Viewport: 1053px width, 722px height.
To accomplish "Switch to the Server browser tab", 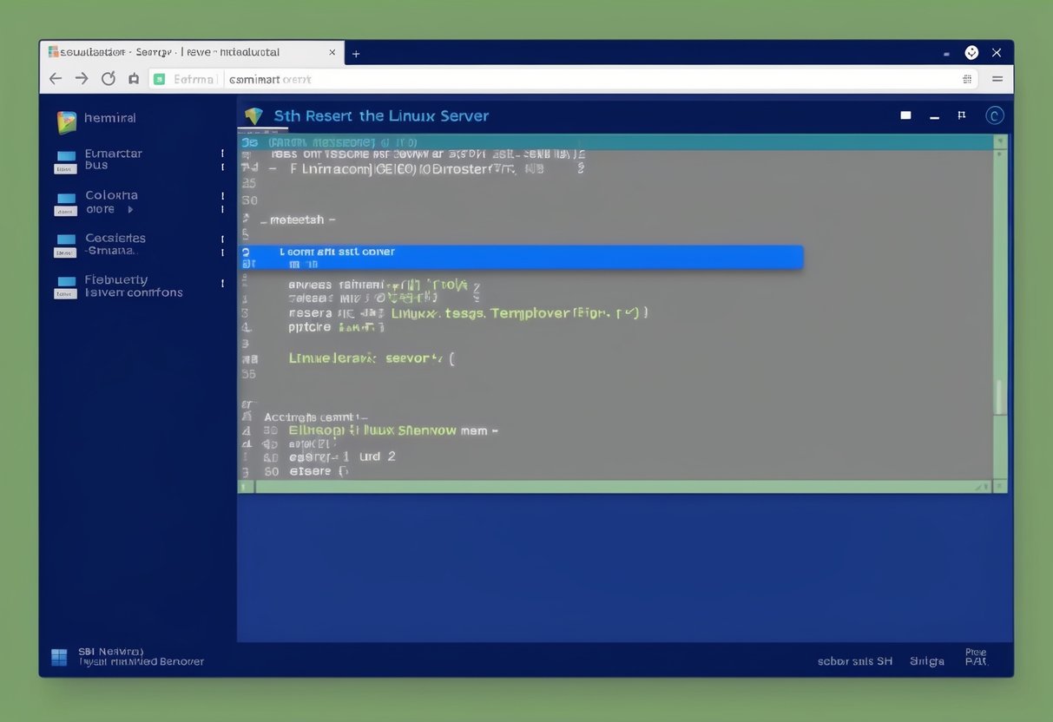I will [x=182, y=52].
